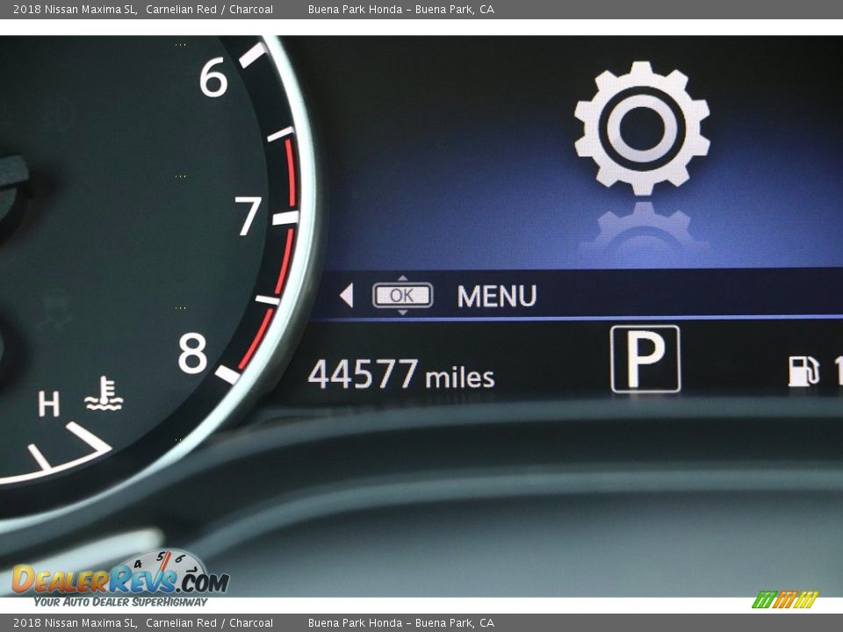Click the top caption 2018 Nissan Maxima SL
The image size is (843, 632).
pyautogui.click(x=76, y=9)
